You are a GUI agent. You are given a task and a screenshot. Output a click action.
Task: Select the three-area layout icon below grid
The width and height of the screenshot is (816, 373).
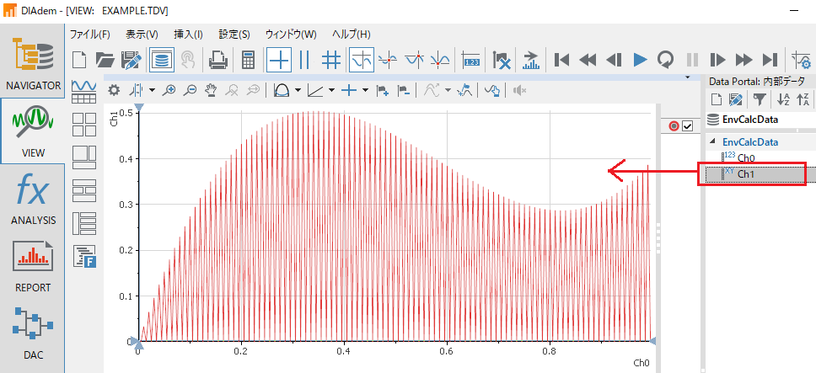point(83,158)
